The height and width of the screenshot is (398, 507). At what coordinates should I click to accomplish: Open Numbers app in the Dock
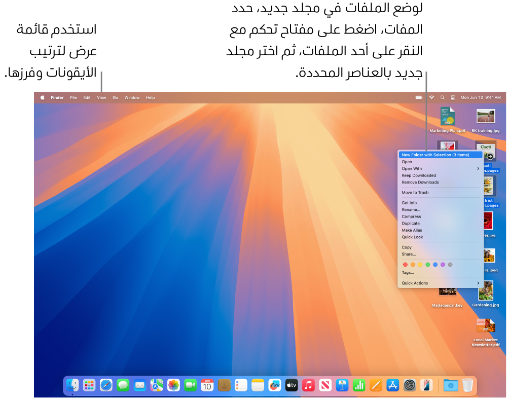(x=359, y=385)
